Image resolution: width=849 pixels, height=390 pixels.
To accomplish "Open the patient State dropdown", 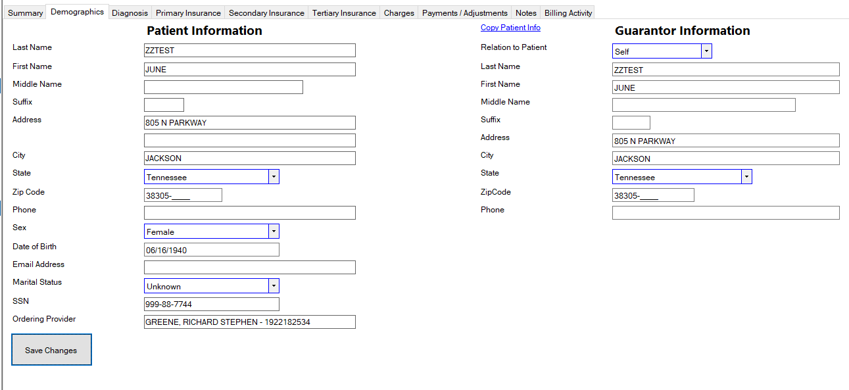I will (x=274, y=177).
